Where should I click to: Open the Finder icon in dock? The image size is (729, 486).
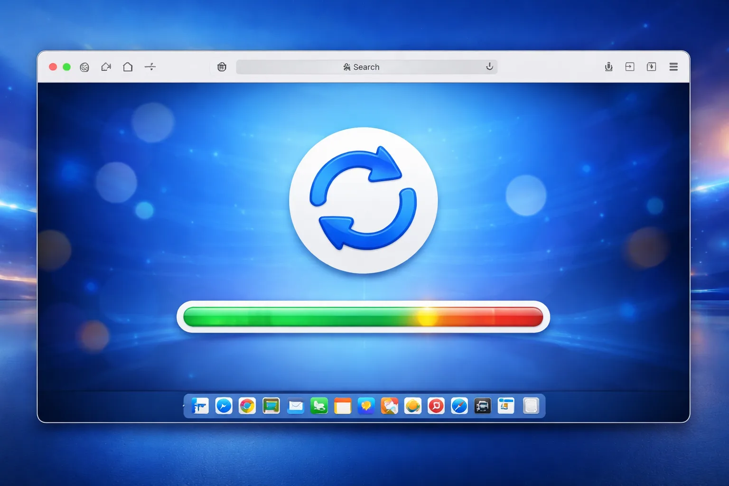(200, 406)
